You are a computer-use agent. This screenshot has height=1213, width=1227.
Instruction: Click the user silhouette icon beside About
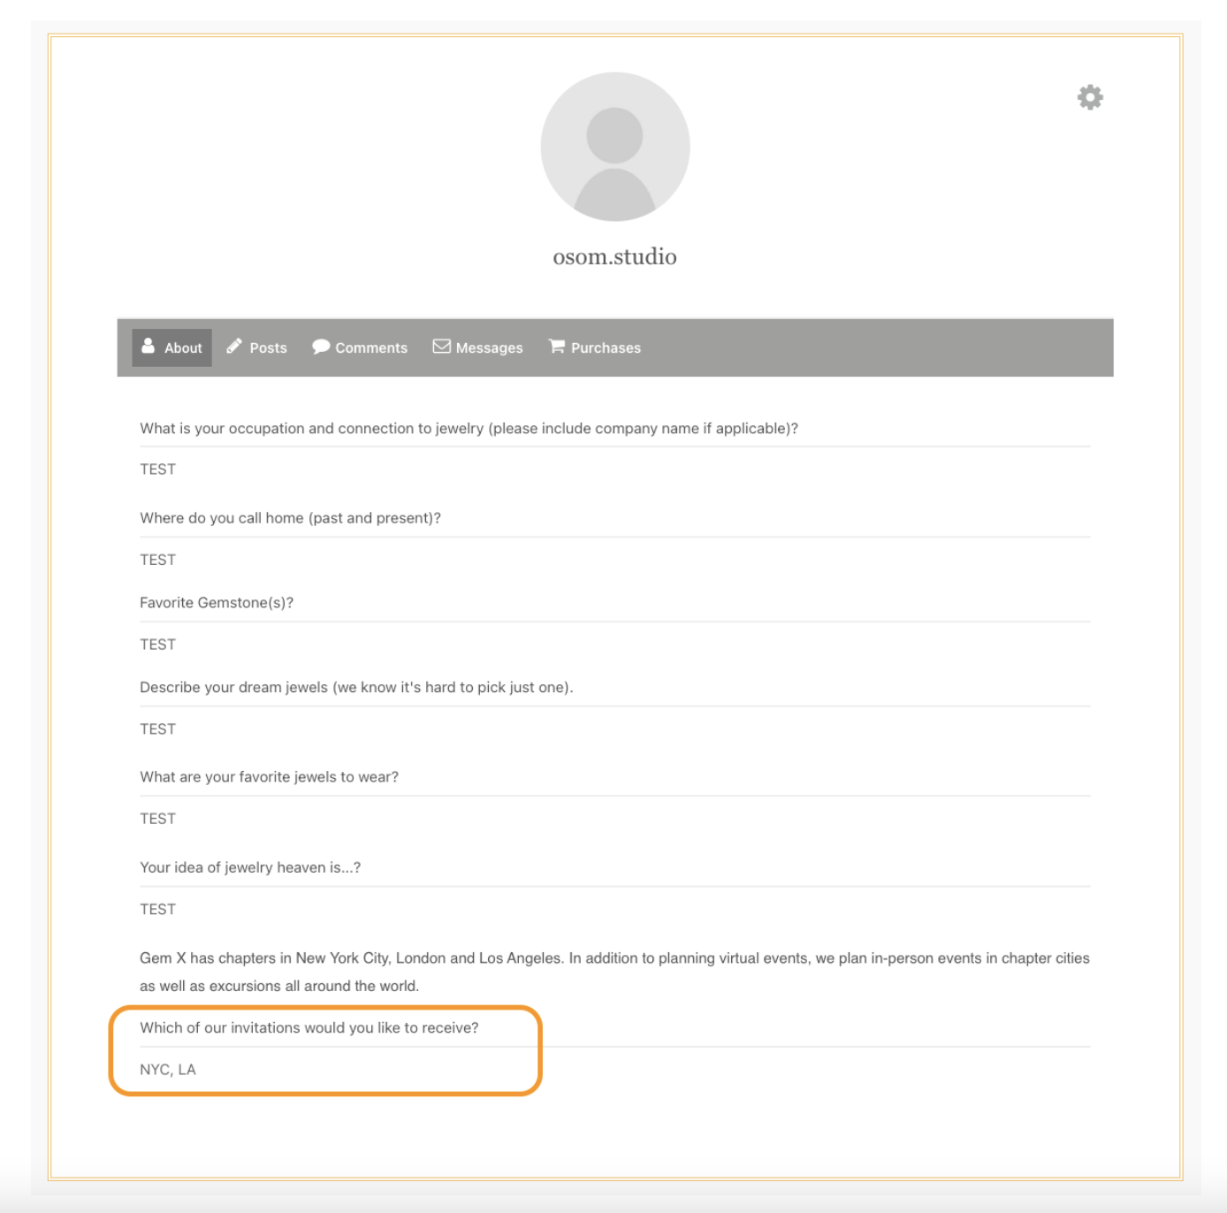click(149, 347)
